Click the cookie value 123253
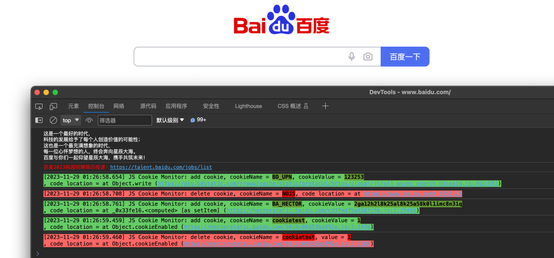Screen dimensions: 554x258 point(353,177)
